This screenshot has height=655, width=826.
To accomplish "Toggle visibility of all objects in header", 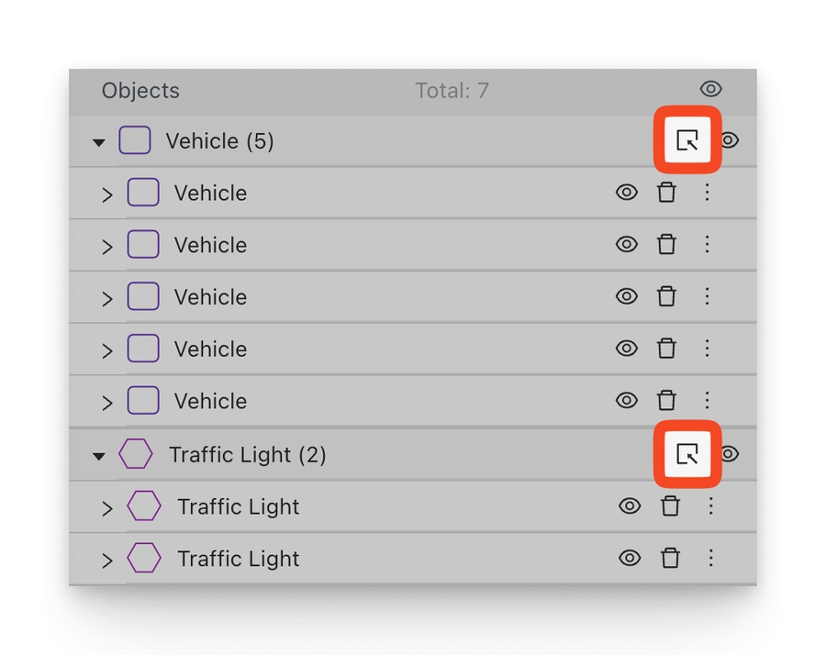I will (710, 89).
